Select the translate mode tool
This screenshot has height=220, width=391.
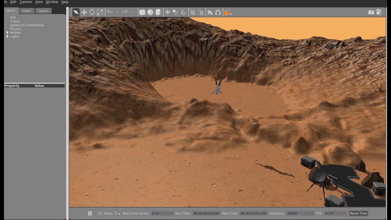[84, 12]
